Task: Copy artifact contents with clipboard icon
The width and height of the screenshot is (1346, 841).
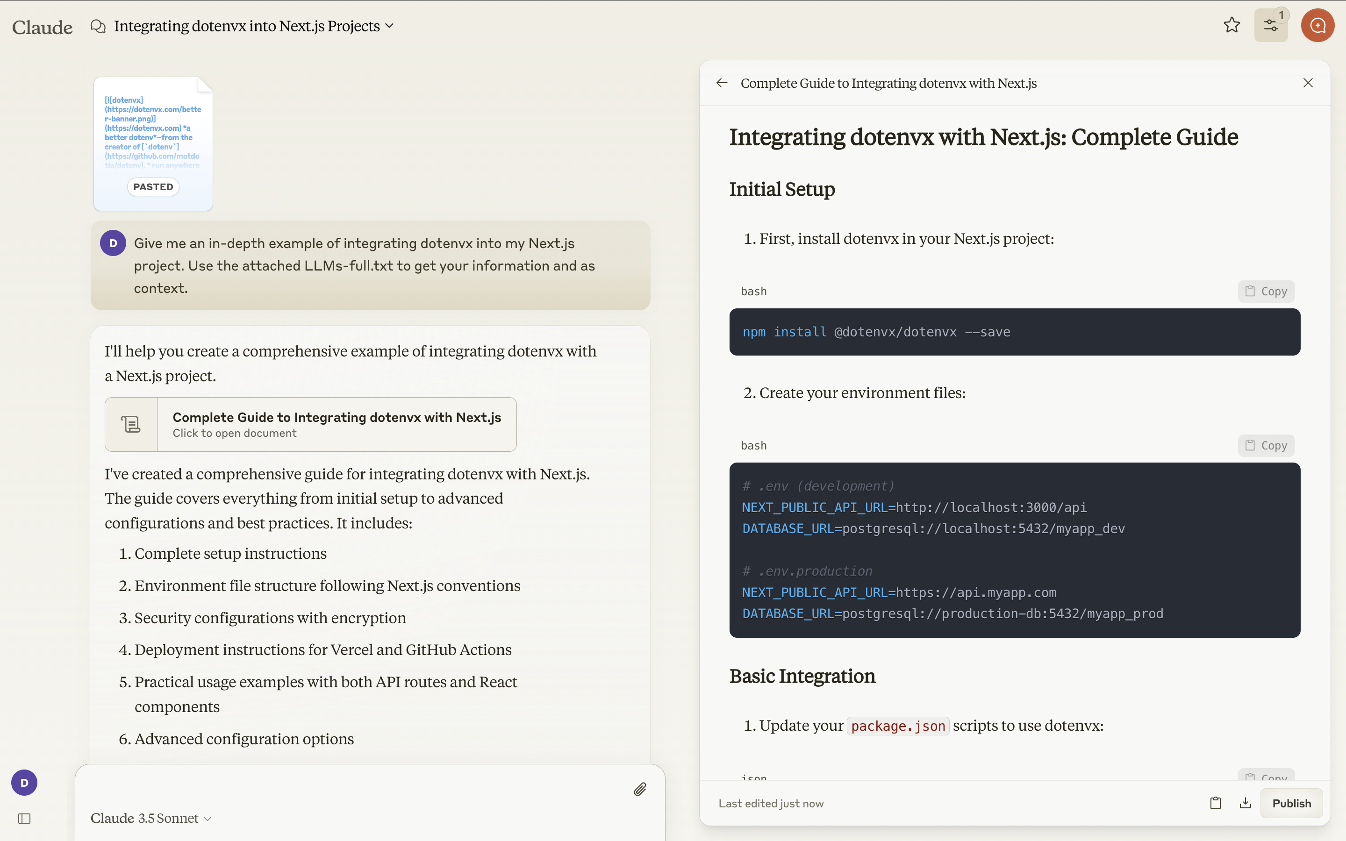Action: coord(1215,803)
